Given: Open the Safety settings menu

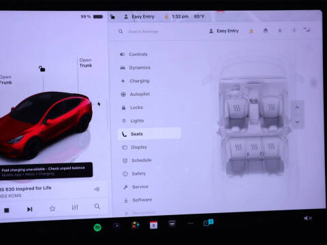Looking at the screenshot, I should tap(134, 174).
